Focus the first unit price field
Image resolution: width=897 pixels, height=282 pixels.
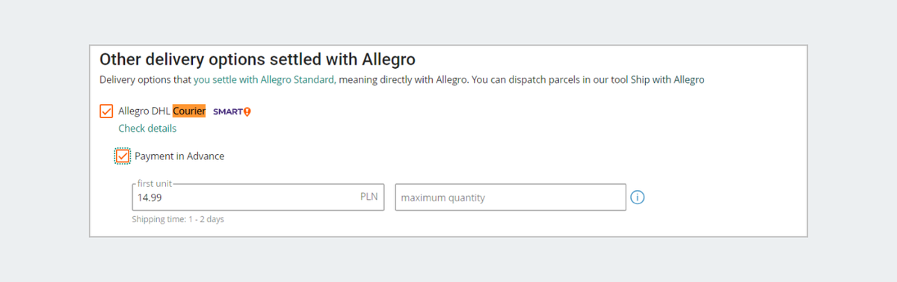coord(258,197)
